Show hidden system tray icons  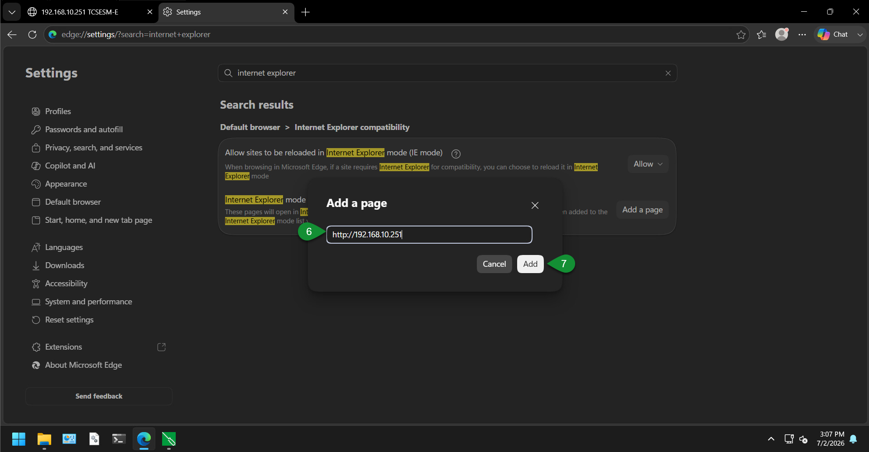tap(771, 439)
